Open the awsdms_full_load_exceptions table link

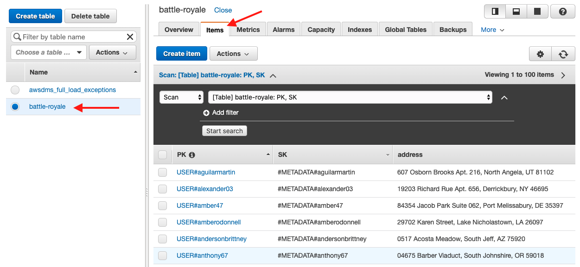coord(72,90)
